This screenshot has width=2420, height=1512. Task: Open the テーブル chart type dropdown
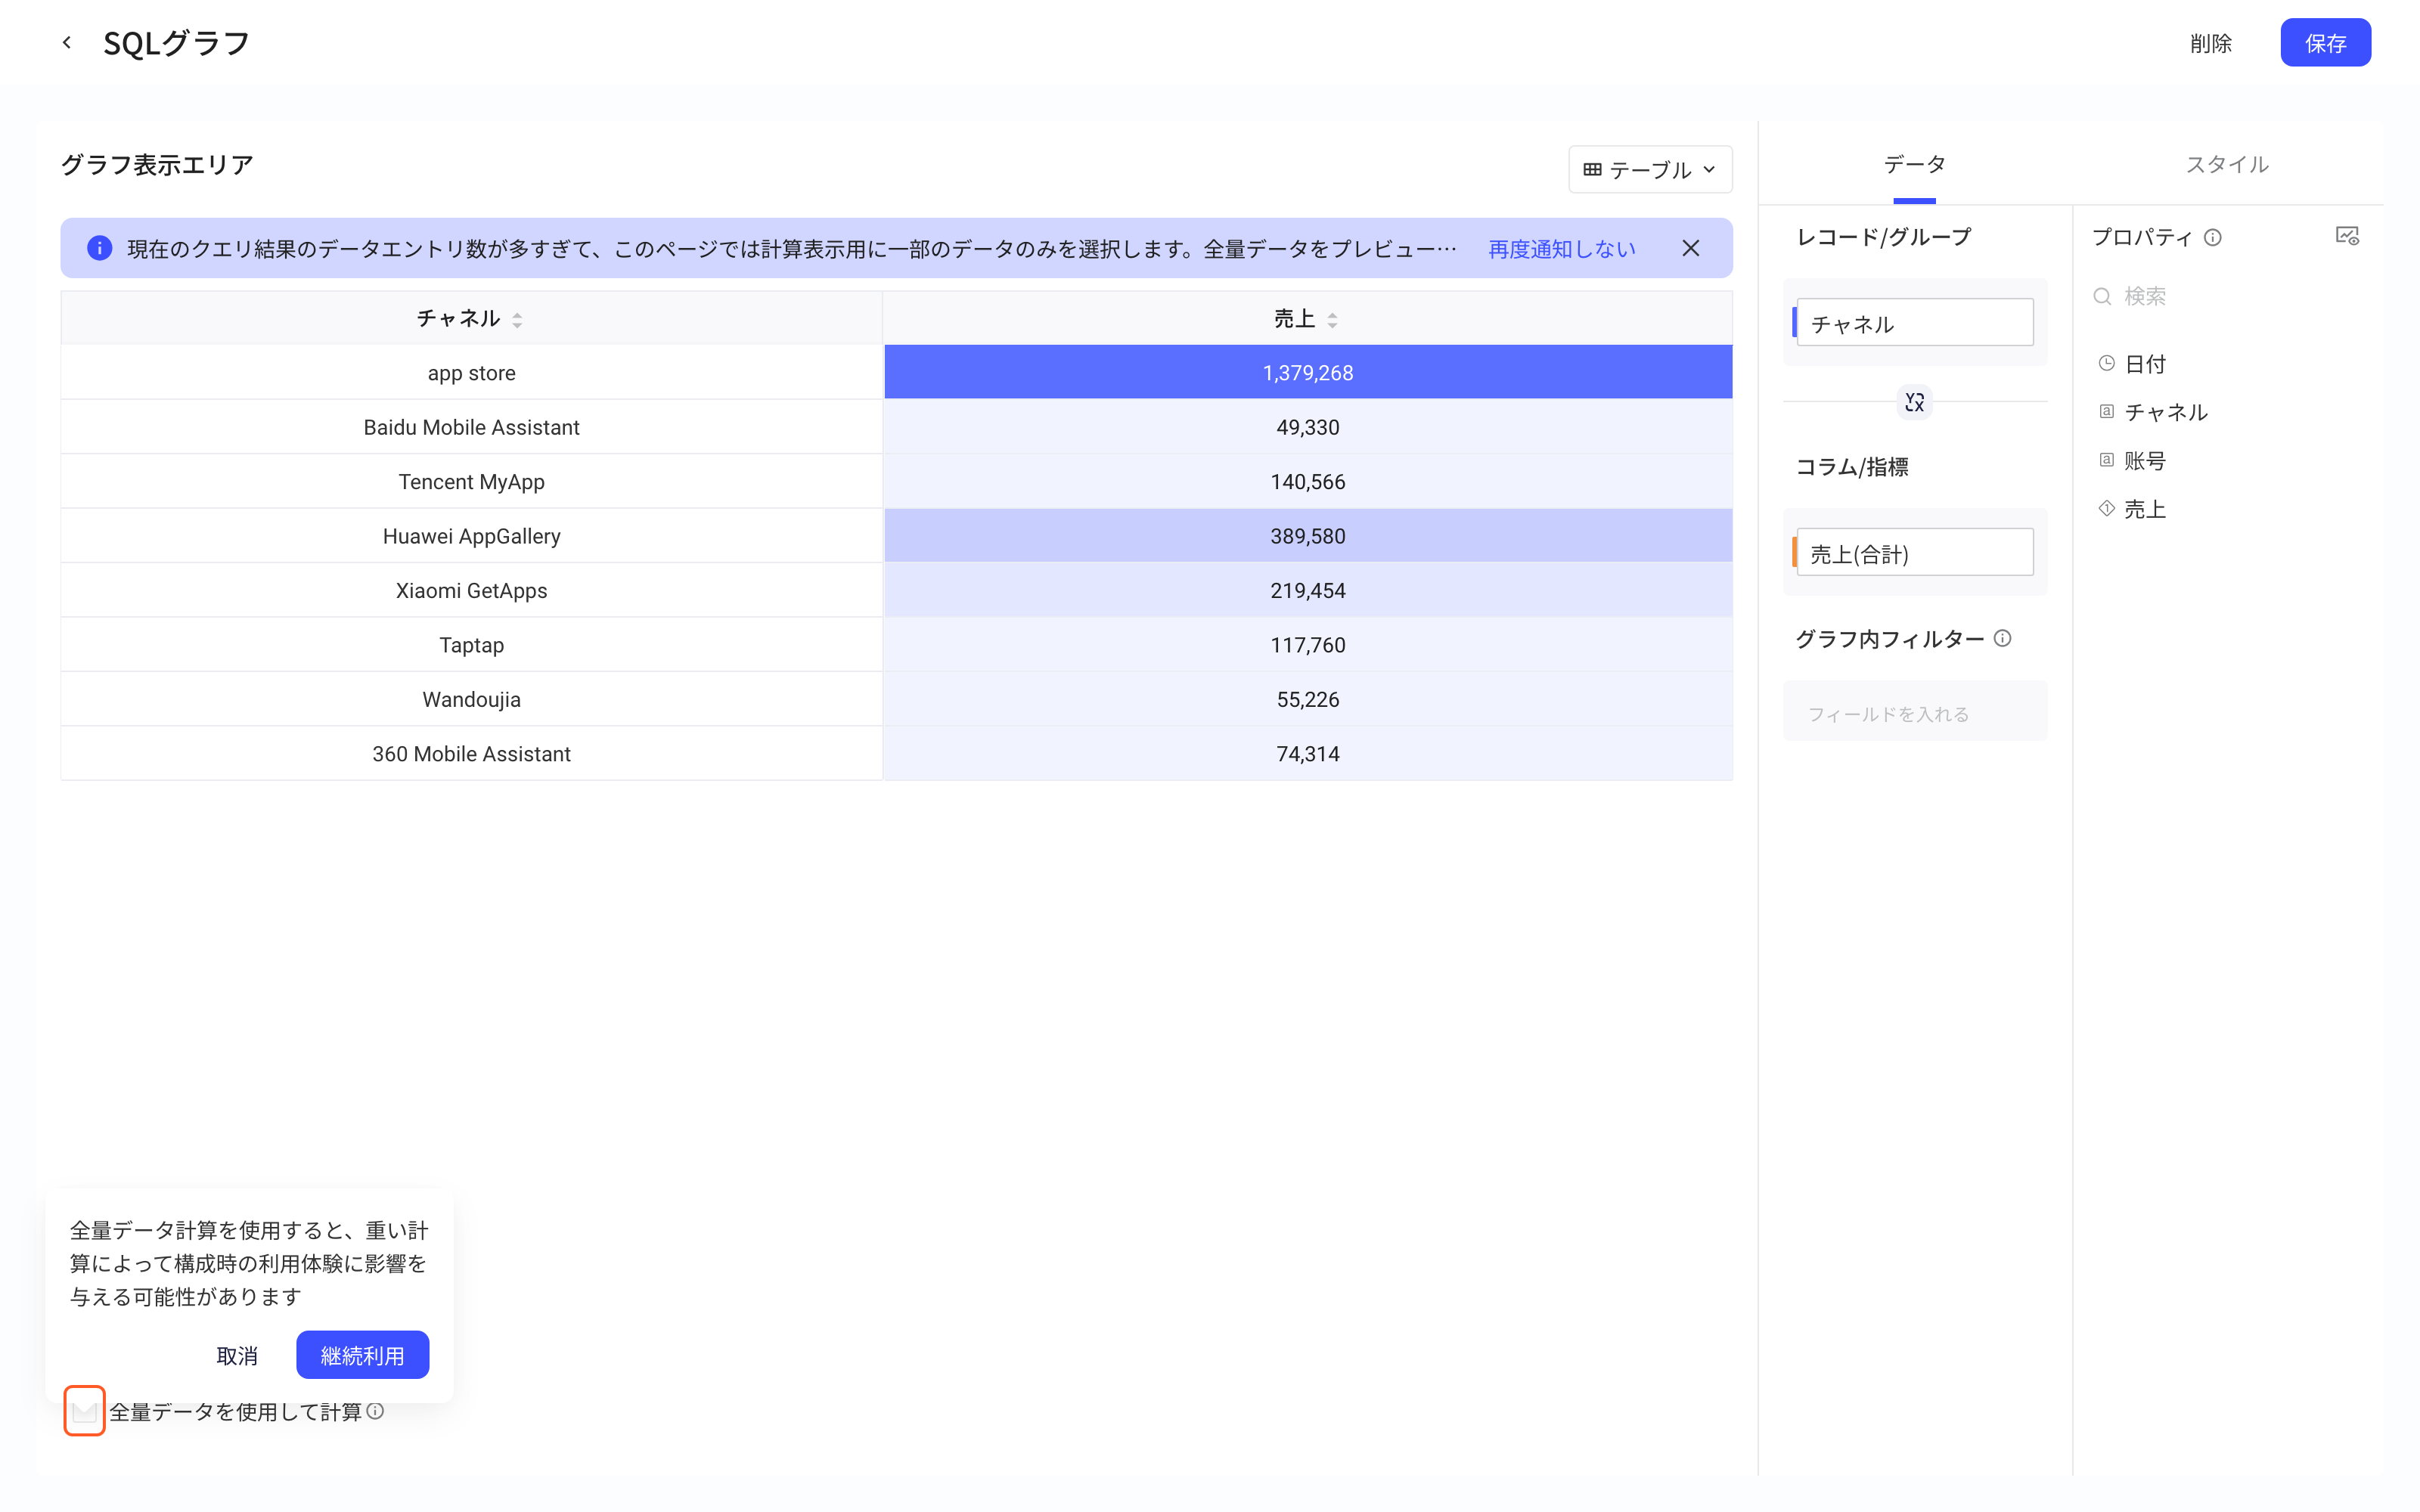click(1650, 169)
